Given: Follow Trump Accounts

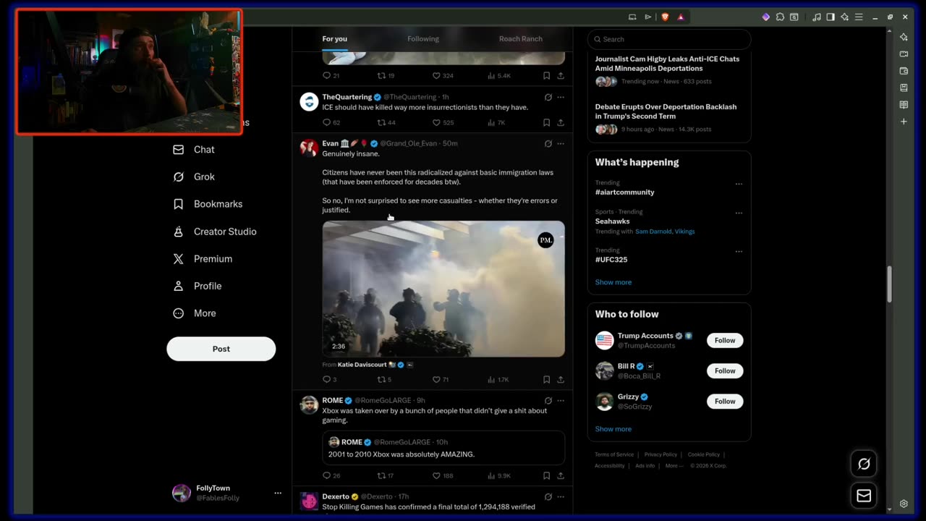Looking at the screenshot, I should click(725, 340).
